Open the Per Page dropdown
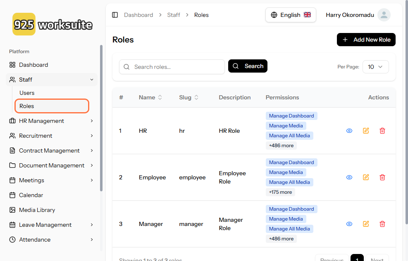408x261 pixels. click(375, 67)
